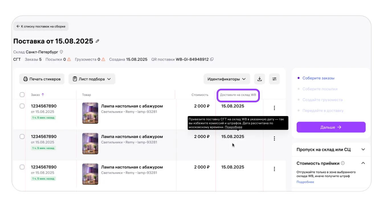The image size is (383, 207).
Task: Open the Лист подбора dropdown
Action: click(x=92, y=79)
